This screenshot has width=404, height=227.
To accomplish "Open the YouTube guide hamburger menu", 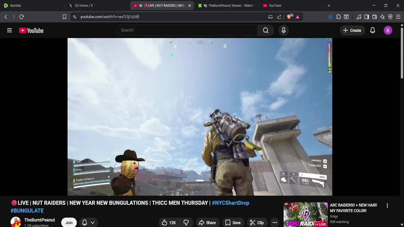I will coord(9,30).
